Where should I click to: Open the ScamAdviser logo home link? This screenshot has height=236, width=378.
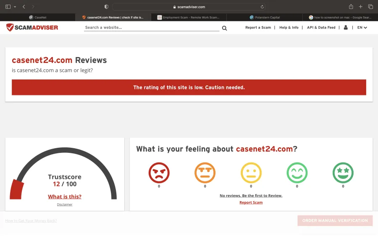pos(32,27)
